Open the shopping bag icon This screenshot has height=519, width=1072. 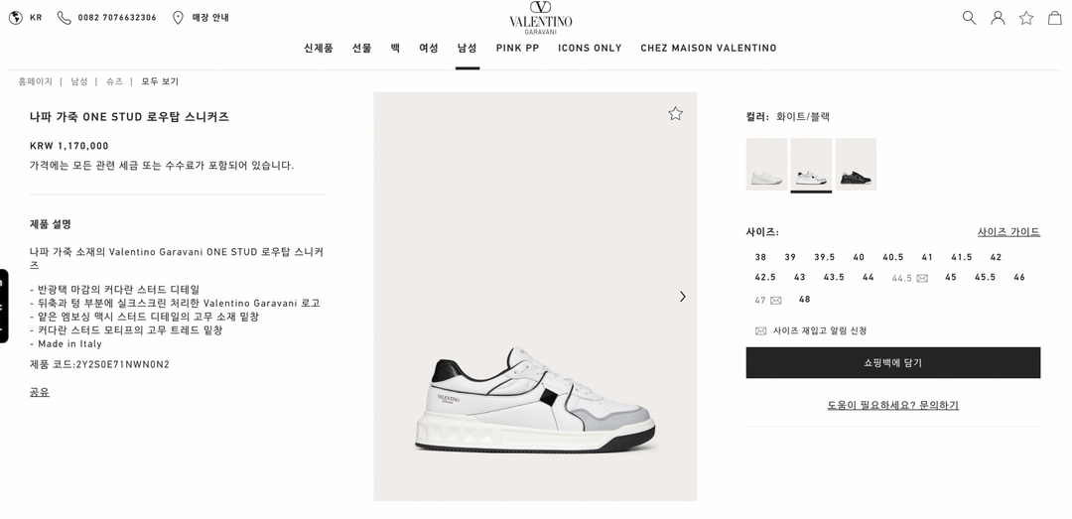click(x=1055, y=18)
